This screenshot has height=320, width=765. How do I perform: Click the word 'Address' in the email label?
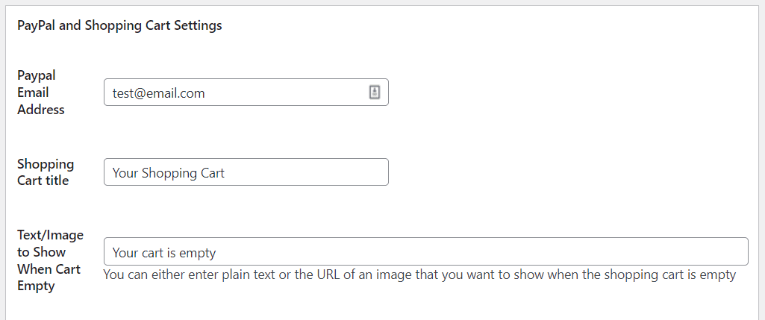click(x=40, y=110)
